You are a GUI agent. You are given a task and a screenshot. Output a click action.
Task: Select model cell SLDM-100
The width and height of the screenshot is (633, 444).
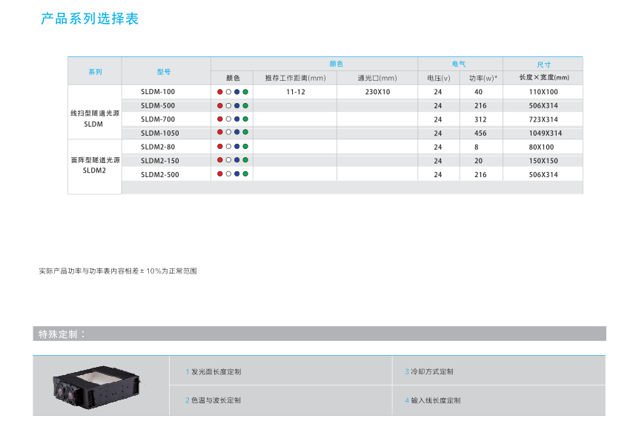point(158,92)
